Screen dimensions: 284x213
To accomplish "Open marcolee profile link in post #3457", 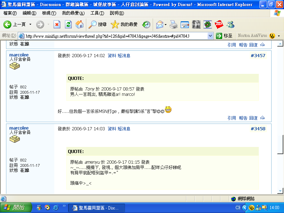I will 19,55.
